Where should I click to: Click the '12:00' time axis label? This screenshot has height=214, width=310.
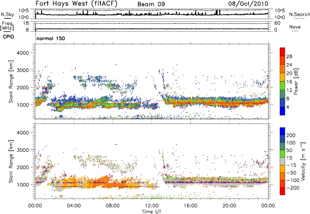(x=152, y=206)
